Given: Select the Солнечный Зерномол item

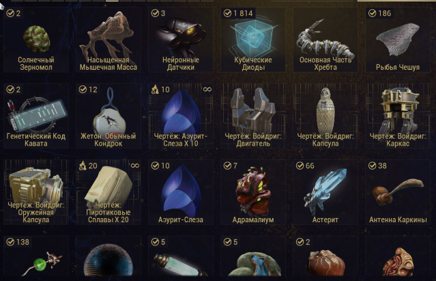Looking at the screenshot, I should (36, 40).
